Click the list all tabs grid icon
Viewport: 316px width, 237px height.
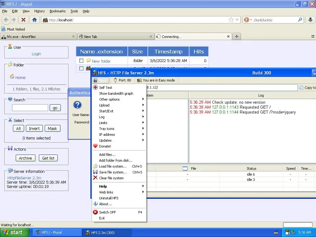[x=313, y=36]
